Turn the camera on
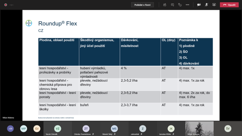This screenshot has width=242, height=136. [x=199, y=5]
